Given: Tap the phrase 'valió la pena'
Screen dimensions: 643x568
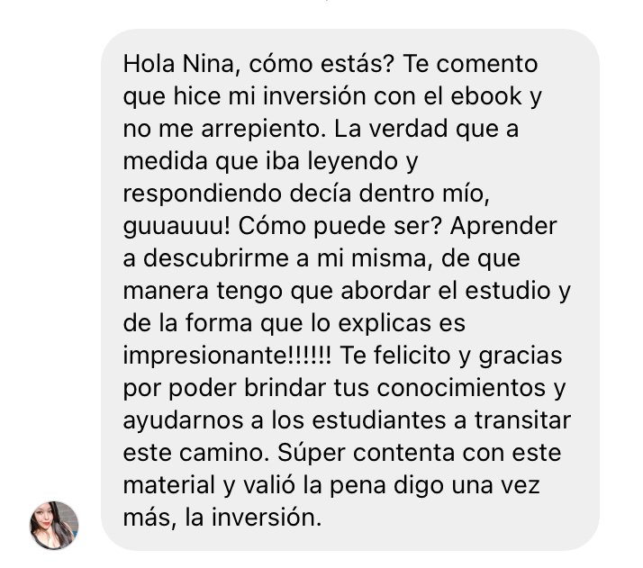Looking at the screenshot, I should [314, 485].
